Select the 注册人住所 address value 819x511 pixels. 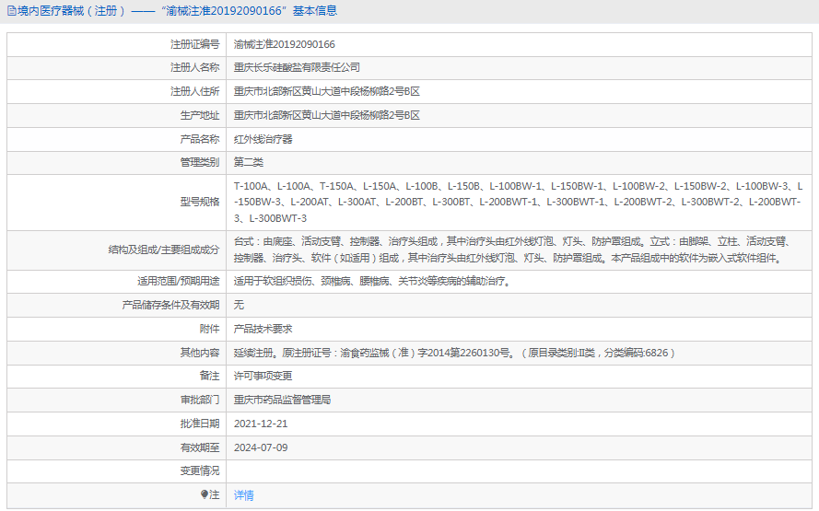[x=326, y=91]
